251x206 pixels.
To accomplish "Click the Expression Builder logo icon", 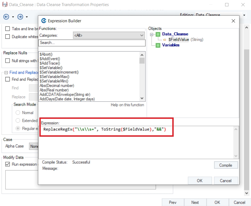I will click(43, 21).
